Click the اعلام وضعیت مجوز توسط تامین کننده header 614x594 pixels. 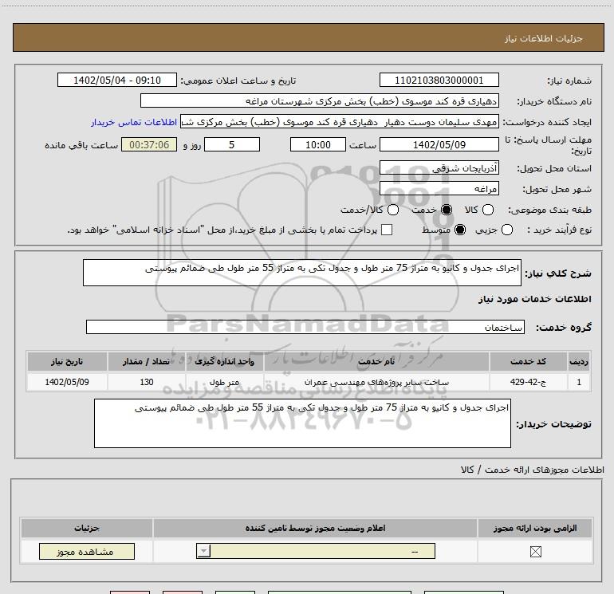(315, 528)
